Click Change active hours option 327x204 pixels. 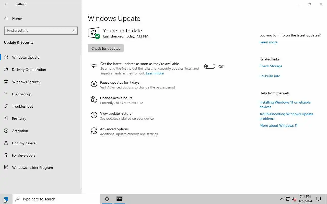tap(116, 98)
